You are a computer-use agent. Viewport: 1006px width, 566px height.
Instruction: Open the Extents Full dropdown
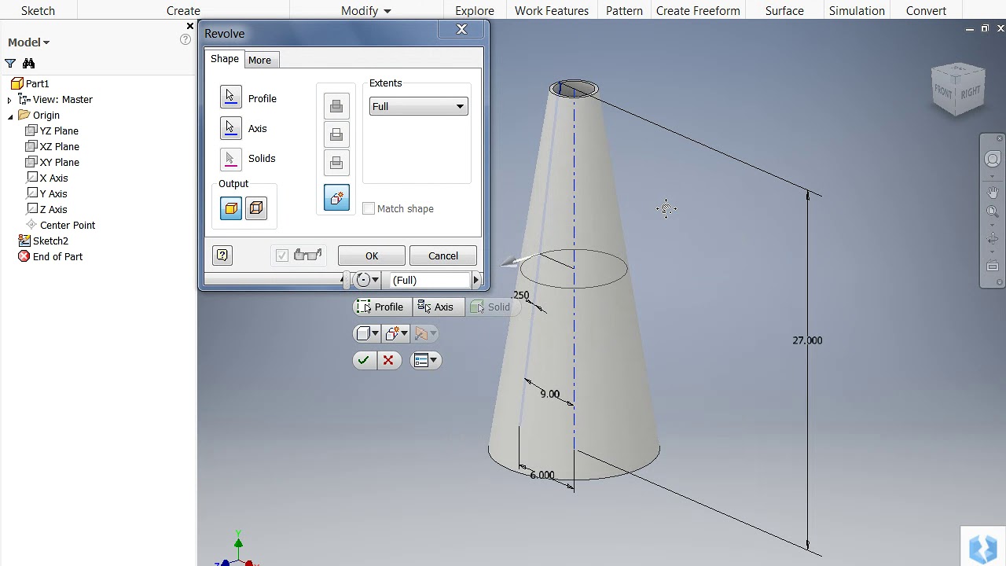[418, 106]
